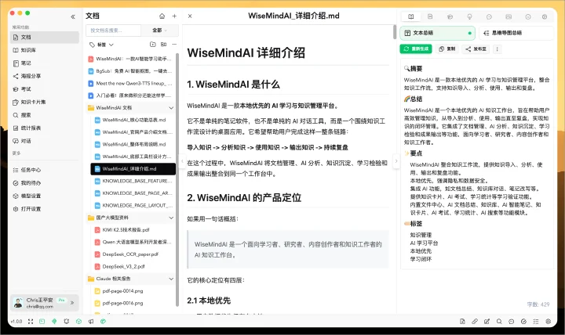The image size is (565, 335).
Task: Click the 复制 copy button
Action: coord(447,49)
